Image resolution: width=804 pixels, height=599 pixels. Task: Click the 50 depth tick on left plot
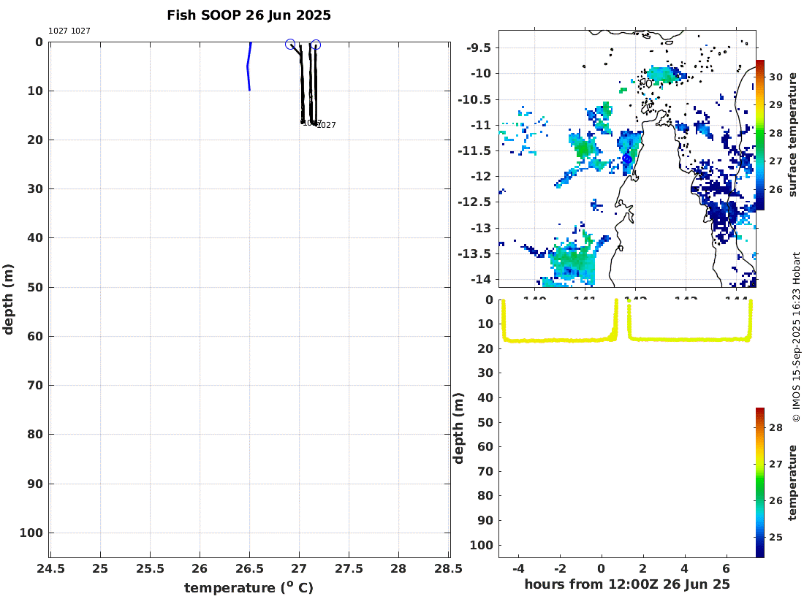coord(35,288)
